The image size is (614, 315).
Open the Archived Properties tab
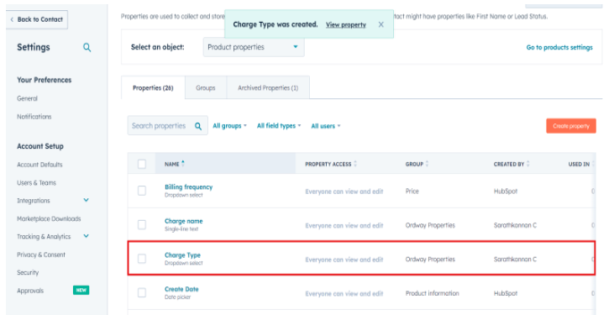[x=268, y=87]
